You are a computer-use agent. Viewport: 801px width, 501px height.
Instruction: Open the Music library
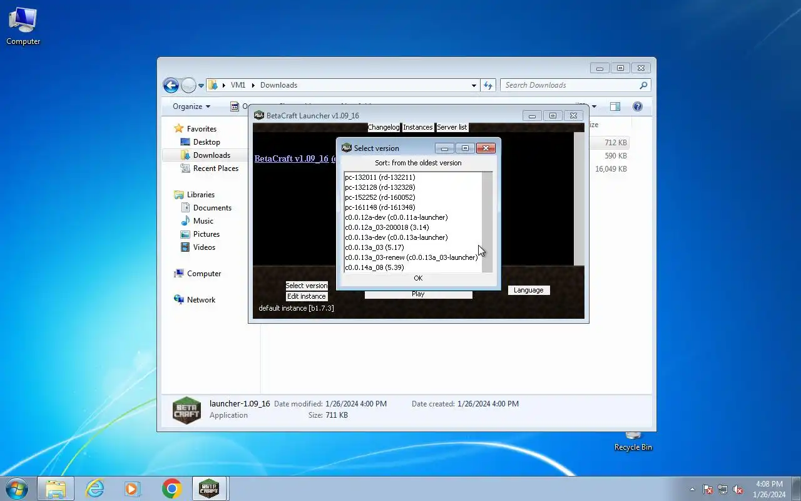coord(203,221)
